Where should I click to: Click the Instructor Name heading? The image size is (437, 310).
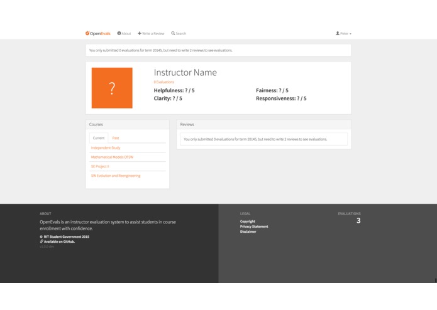185,73
